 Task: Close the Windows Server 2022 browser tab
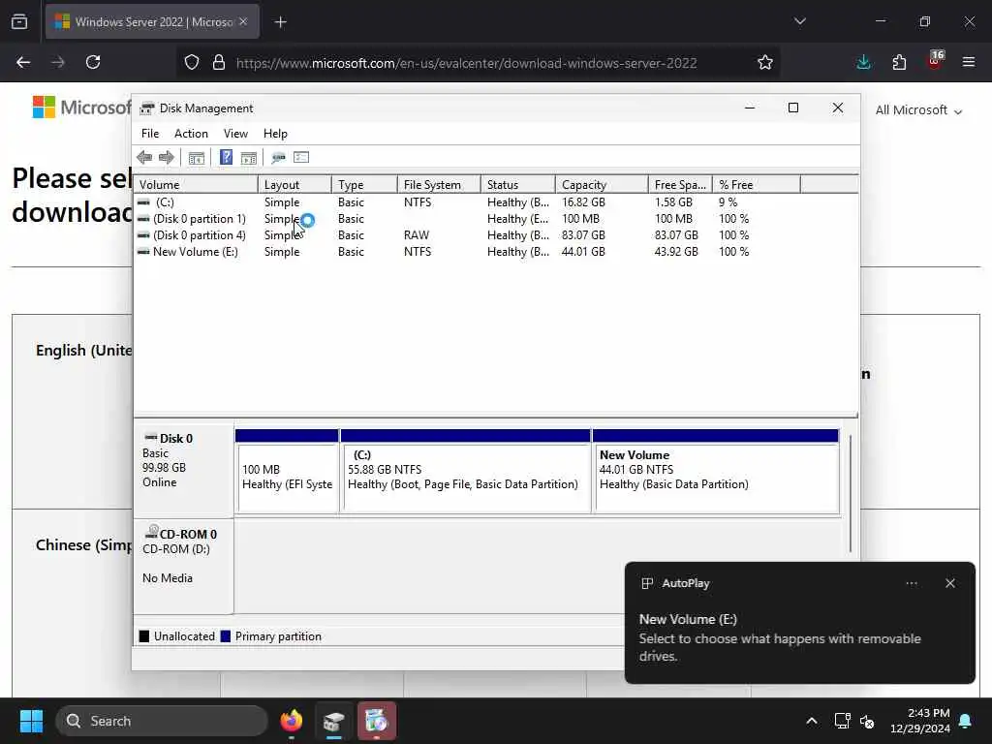pyautogui.click(x=243, y=21)
